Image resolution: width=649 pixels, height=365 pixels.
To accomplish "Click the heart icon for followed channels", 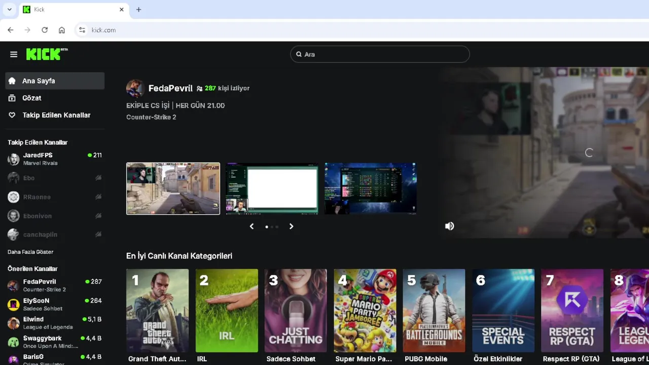I will coord(12,115).
